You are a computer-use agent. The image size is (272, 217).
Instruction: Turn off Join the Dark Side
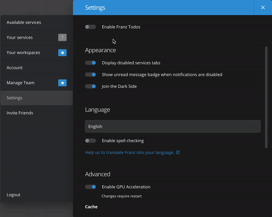[x=90, y=86]
